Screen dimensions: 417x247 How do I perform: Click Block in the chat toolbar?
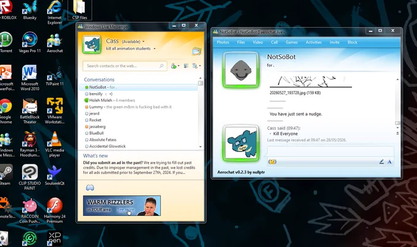coord(353,42)
